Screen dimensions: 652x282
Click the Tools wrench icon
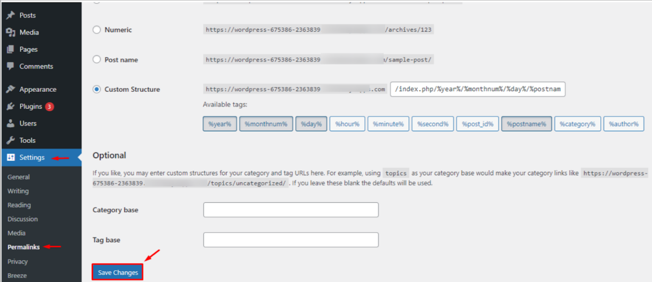point(12,140)
